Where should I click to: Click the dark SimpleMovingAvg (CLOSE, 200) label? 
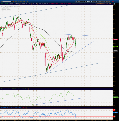point(82,4)
